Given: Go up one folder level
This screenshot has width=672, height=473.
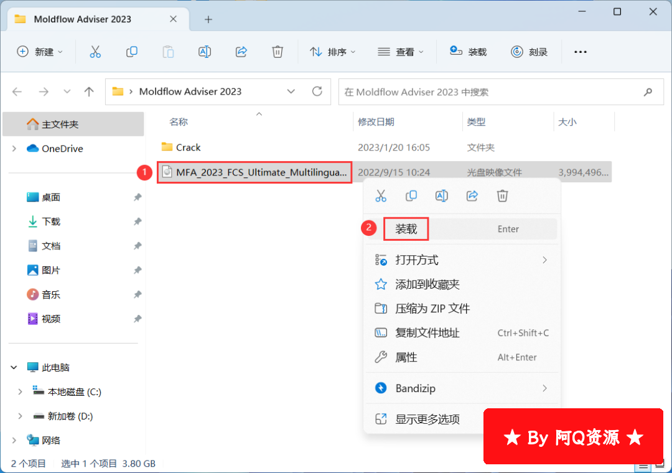Looking at the screenshot, I should tap(89, 91).
